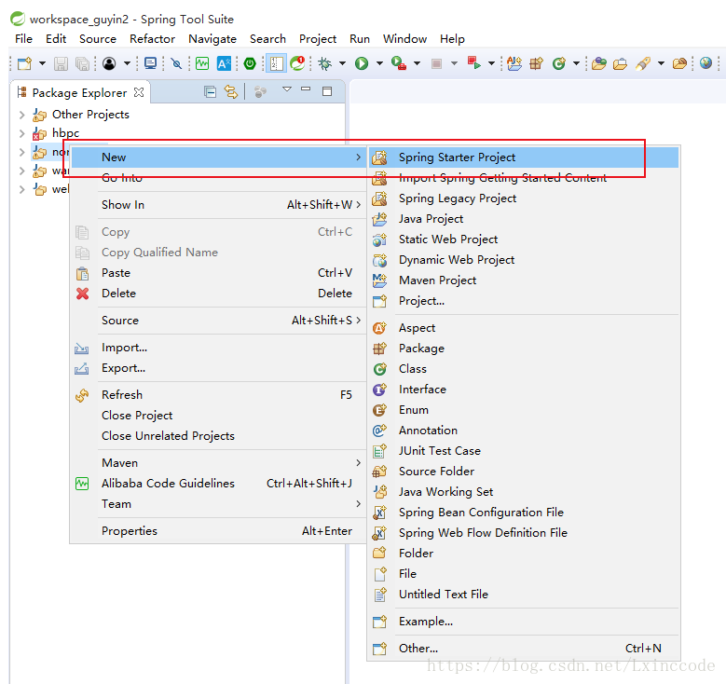Open the Team submenu
726x684 pixels.
tap(218, 504)
